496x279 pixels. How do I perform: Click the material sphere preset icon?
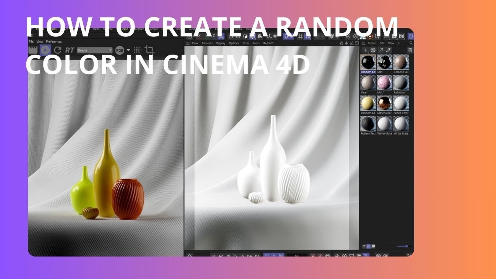[x=373, y=50]
